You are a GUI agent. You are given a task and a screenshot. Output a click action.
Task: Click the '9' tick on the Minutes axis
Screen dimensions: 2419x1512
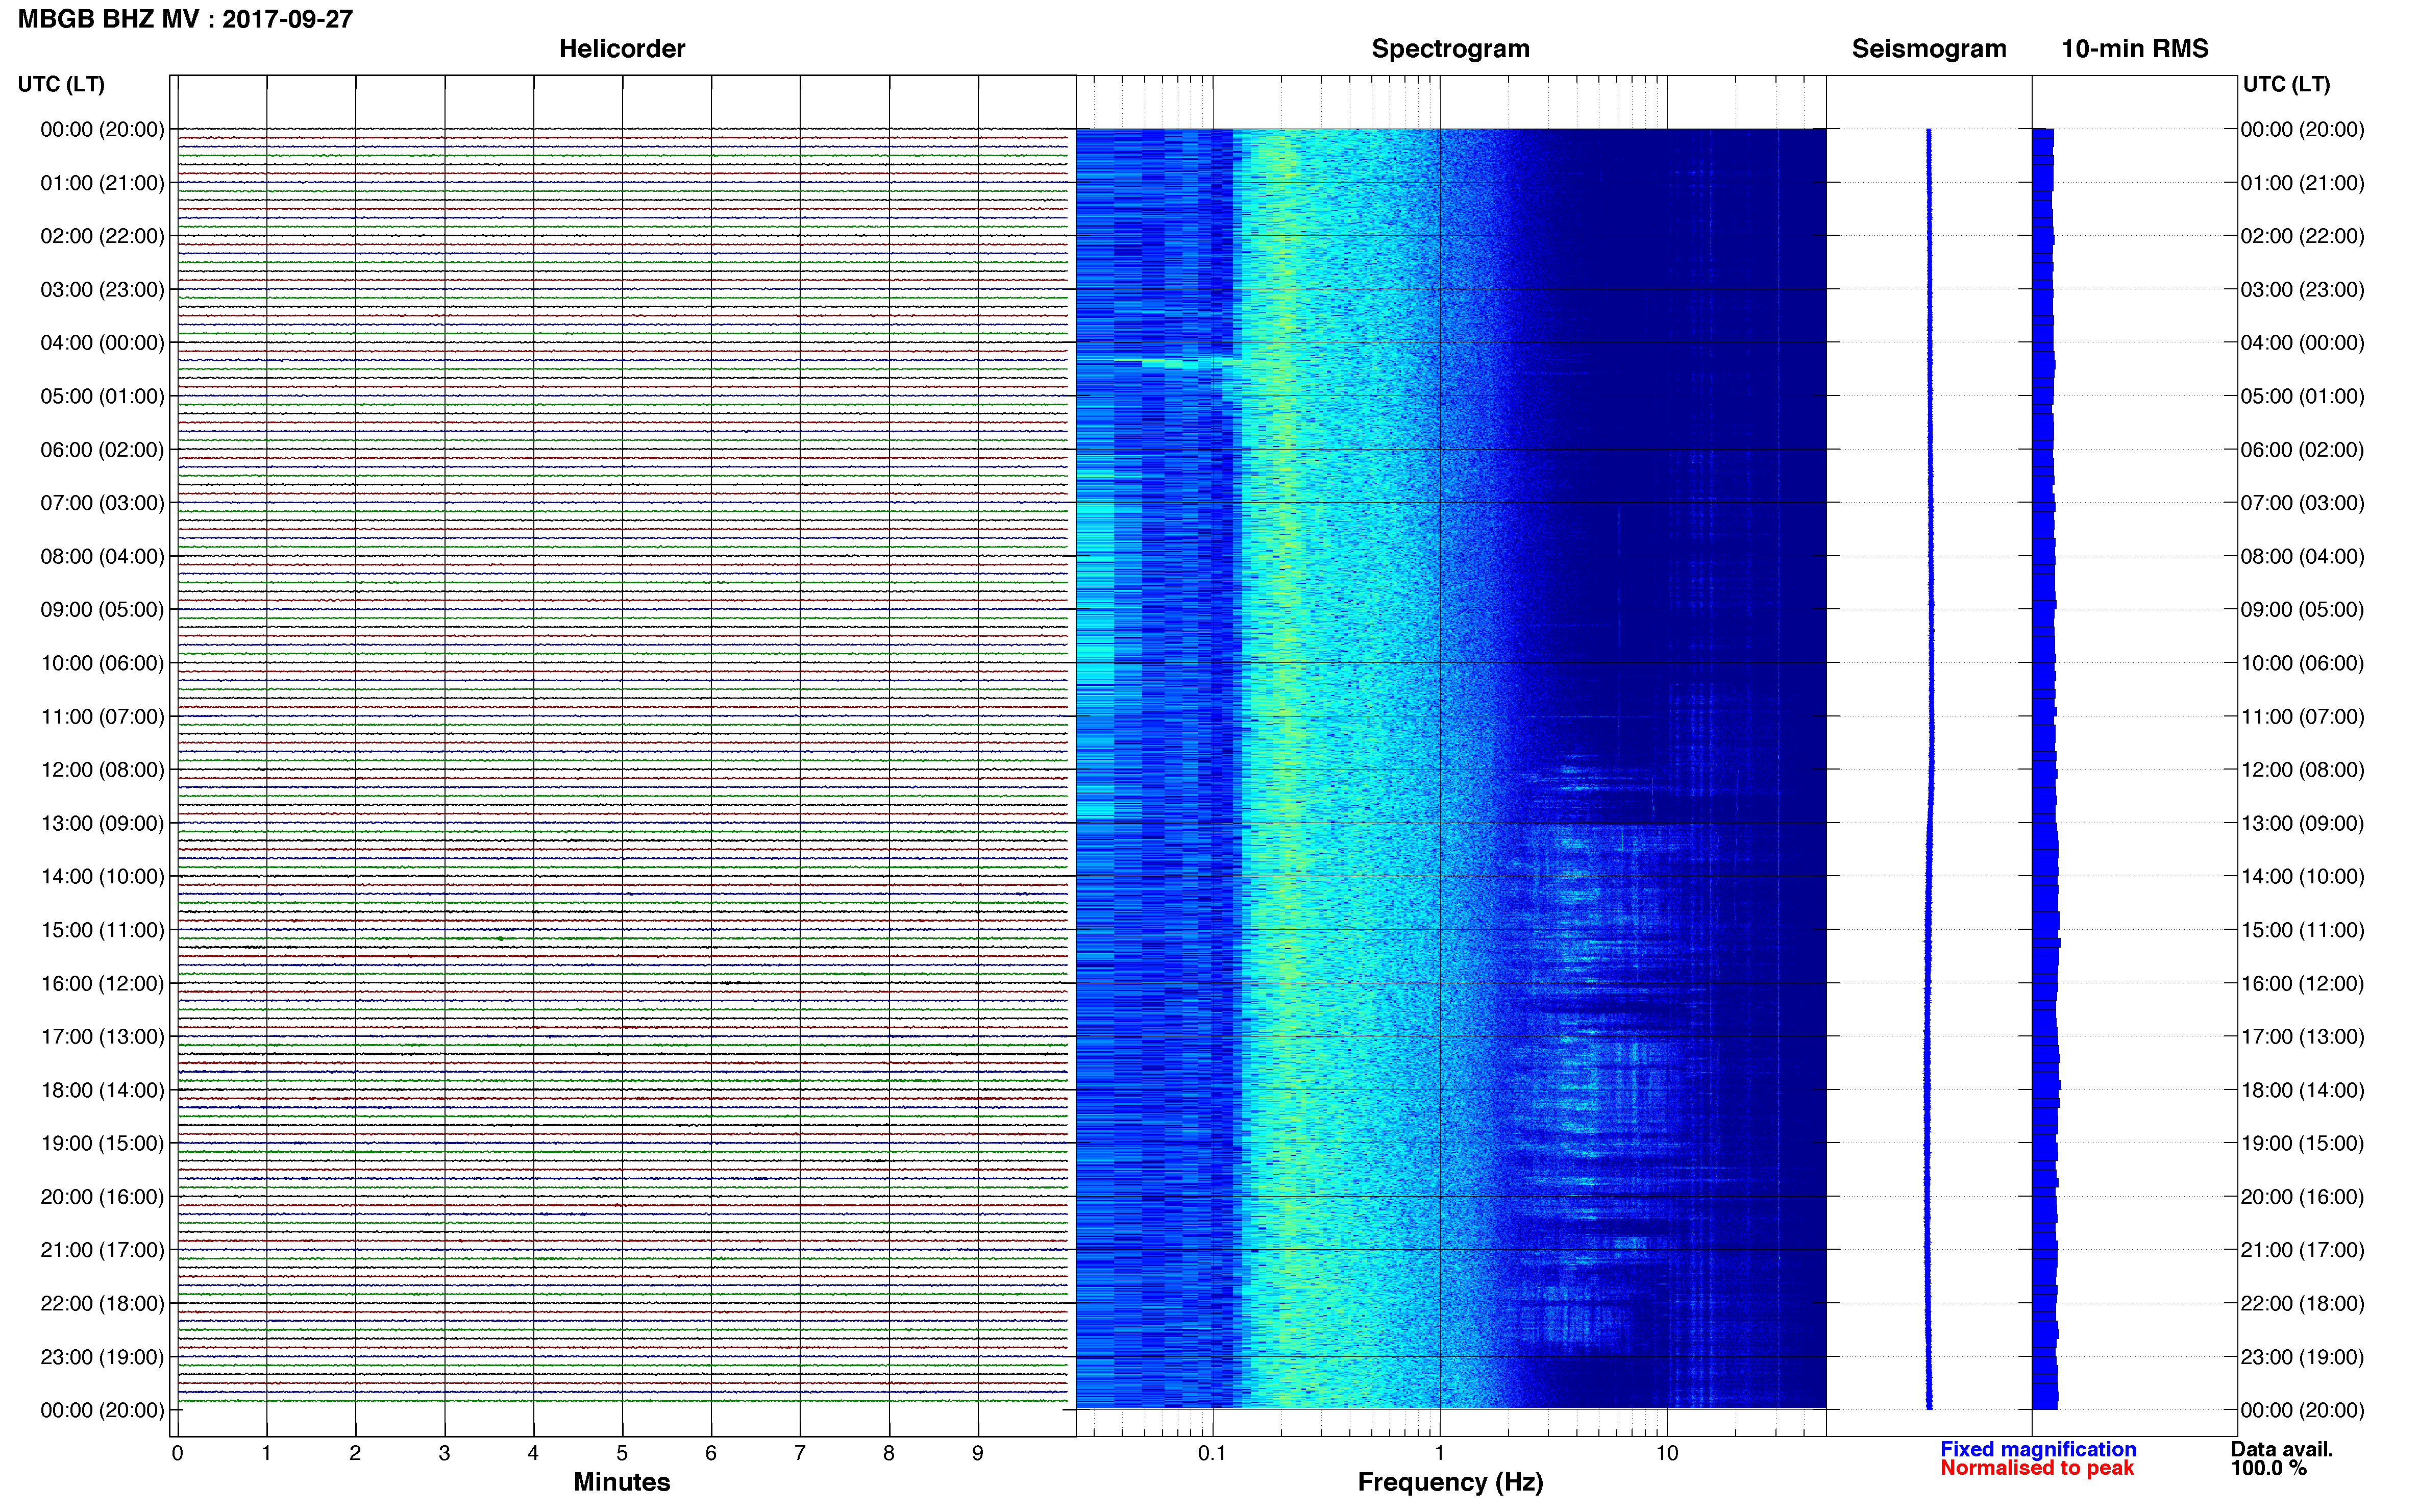click(978, 1453)
